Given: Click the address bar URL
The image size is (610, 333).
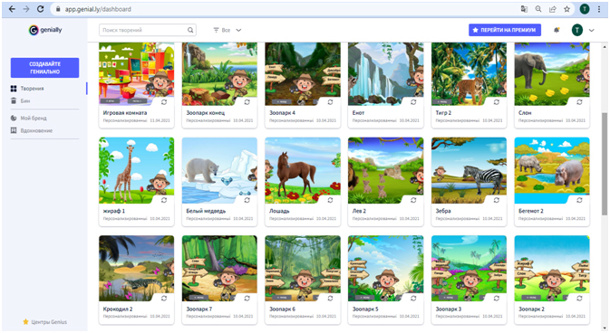Looking at the screenshot, I should click(x=98, y=9).
